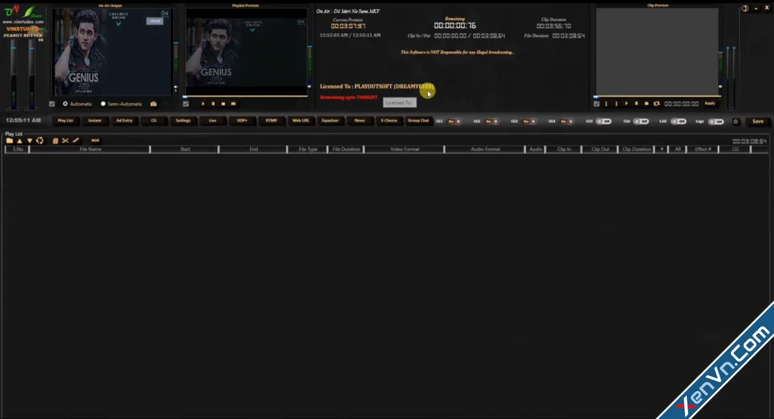Click the copy pages icon in Play List
The height and width of the screenshot is (419, 774).
click(55, 140)
